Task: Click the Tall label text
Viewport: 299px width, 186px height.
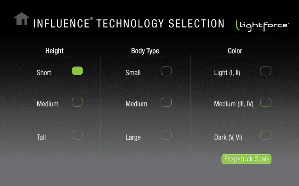Action: (41, 138)
